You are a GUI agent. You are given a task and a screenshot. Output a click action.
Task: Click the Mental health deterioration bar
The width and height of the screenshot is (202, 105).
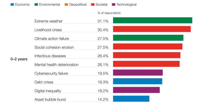146,64
